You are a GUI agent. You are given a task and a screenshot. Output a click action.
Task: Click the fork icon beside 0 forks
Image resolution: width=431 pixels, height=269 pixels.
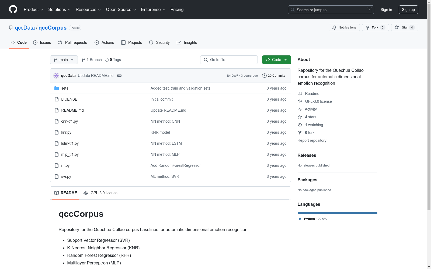300,133
